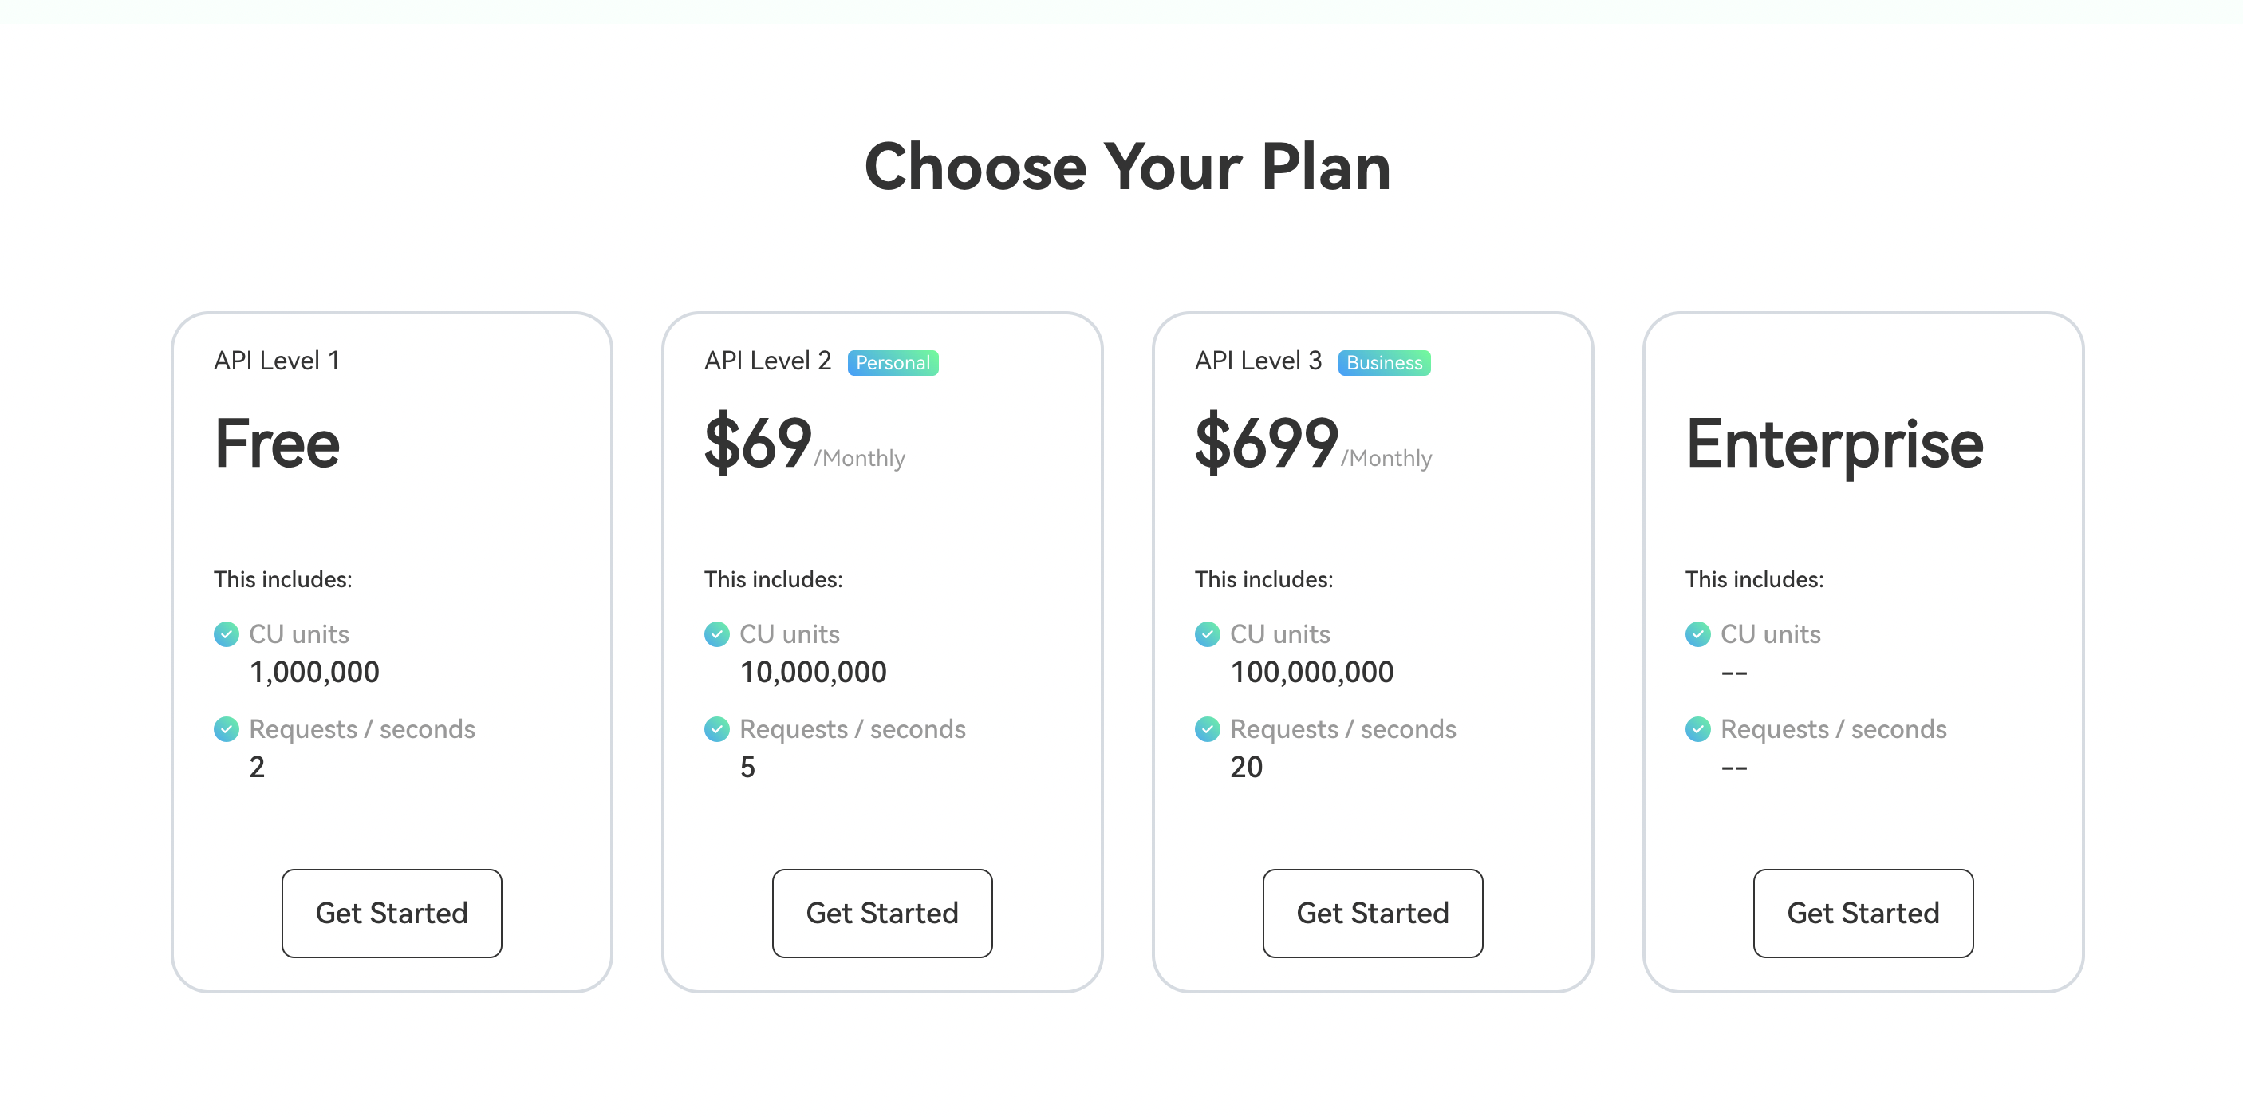This screenshot has width=2243, height=1117.
Task: Click Get Started under the $69 plan
Action: click(881, 913)
